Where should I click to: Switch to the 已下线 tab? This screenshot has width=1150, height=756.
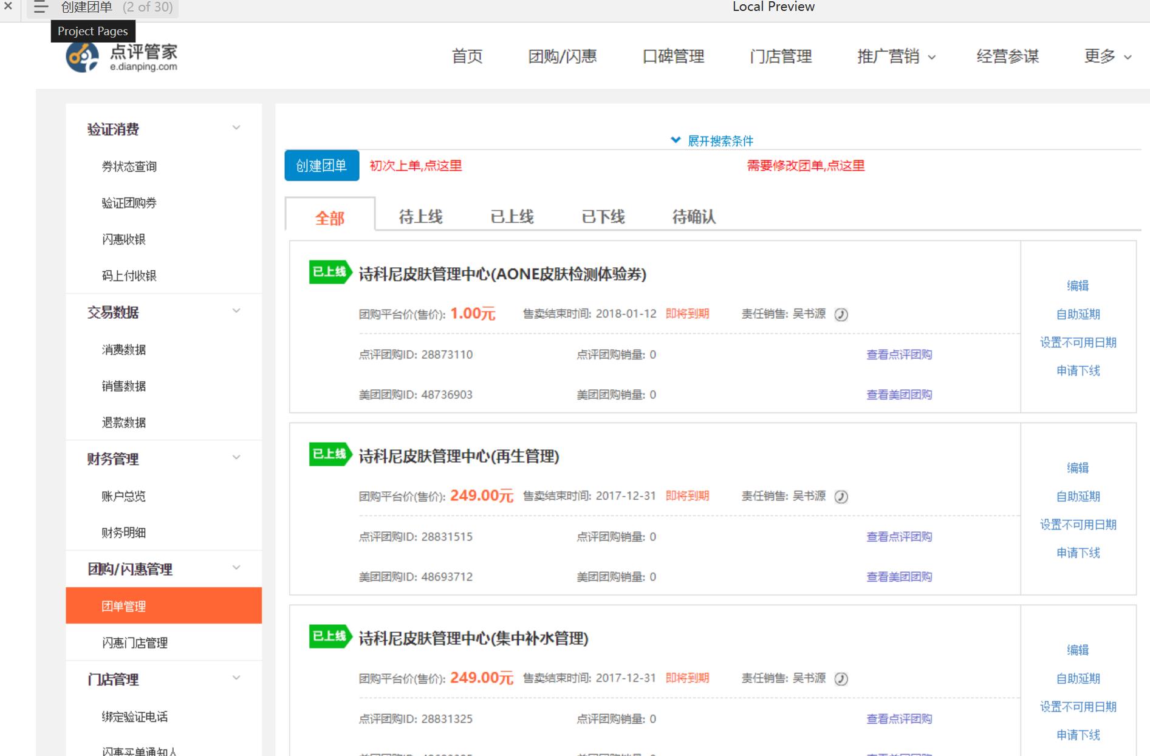point(603,217)
